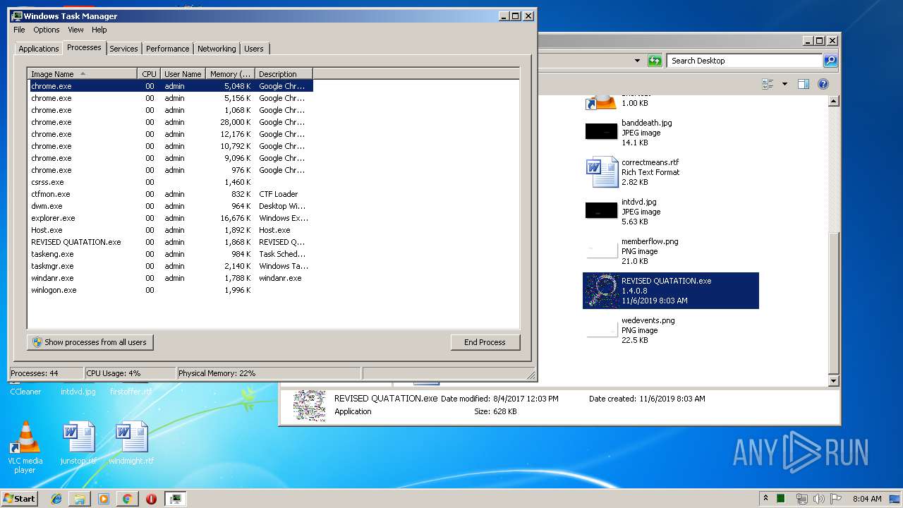Select banddeath.jpg file in Explorer

670,132
